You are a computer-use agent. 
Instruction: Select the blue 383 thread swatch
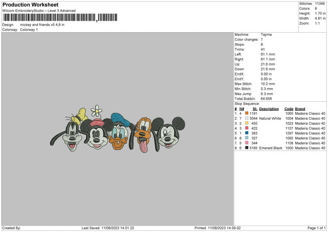(247, 133)
